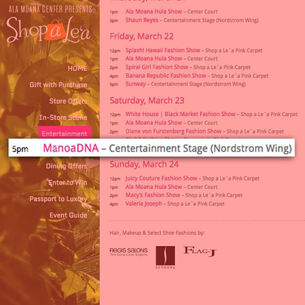View the Event Guide
This screenshot has width=305, height=305.
coord(68,215)
